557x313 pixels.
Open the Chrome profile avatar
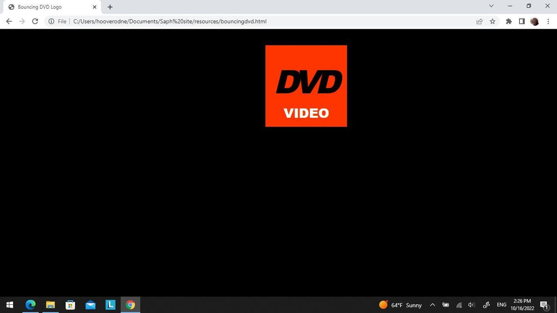535,21
